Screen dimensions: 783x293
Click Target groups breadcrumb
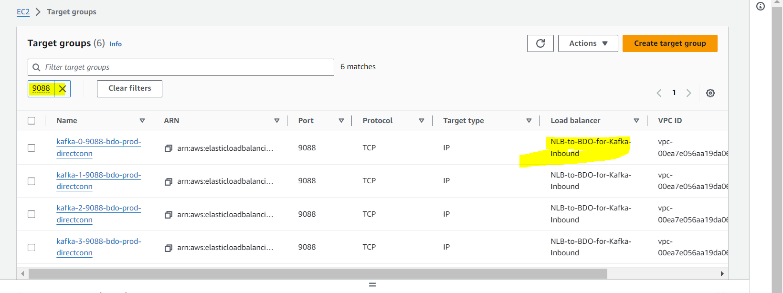coord(72,12)
